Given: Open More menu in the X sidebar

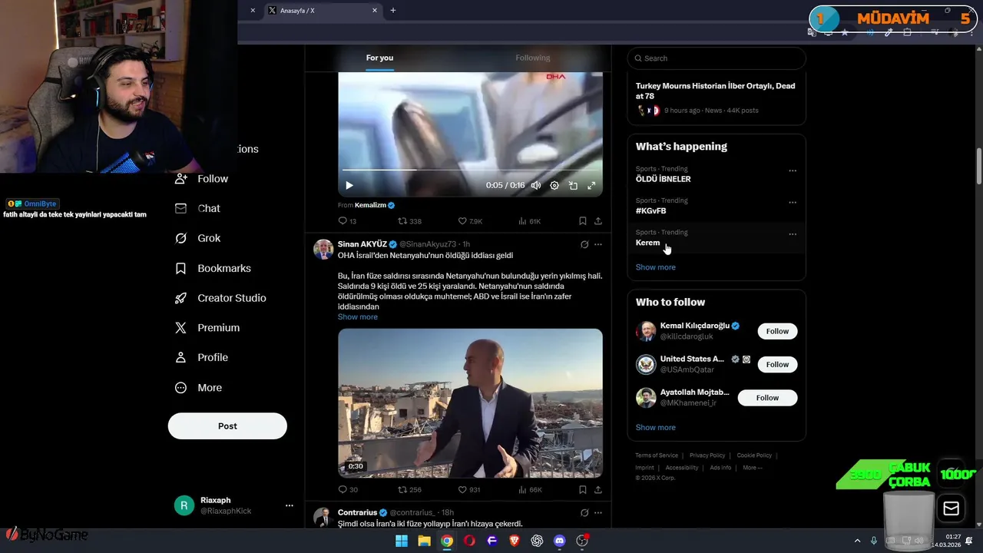Looking at the screenshot, I should (x=199, y=388).
